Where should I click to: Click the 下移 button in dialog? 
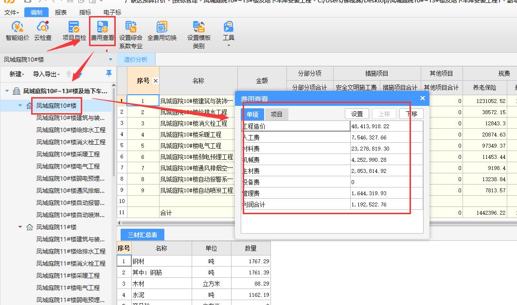click(x=411, y=114)
